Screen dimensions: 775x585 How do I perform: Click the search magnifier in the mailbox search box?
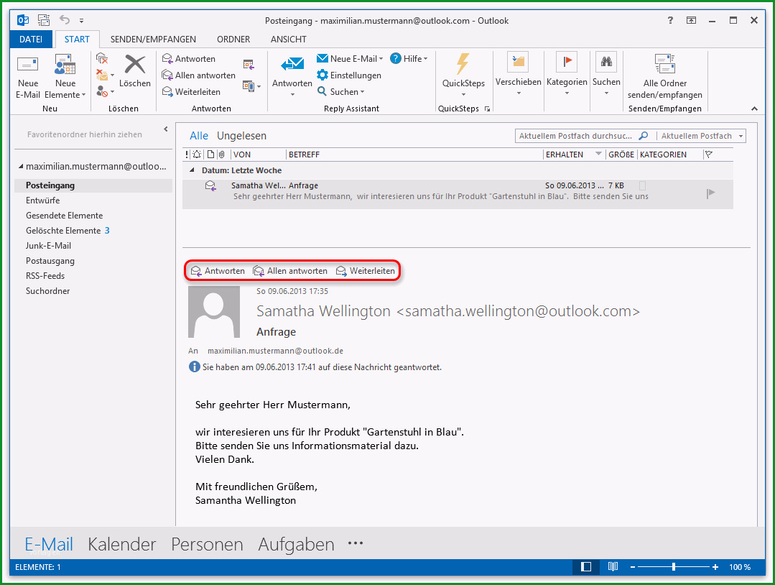click(643, 136)
